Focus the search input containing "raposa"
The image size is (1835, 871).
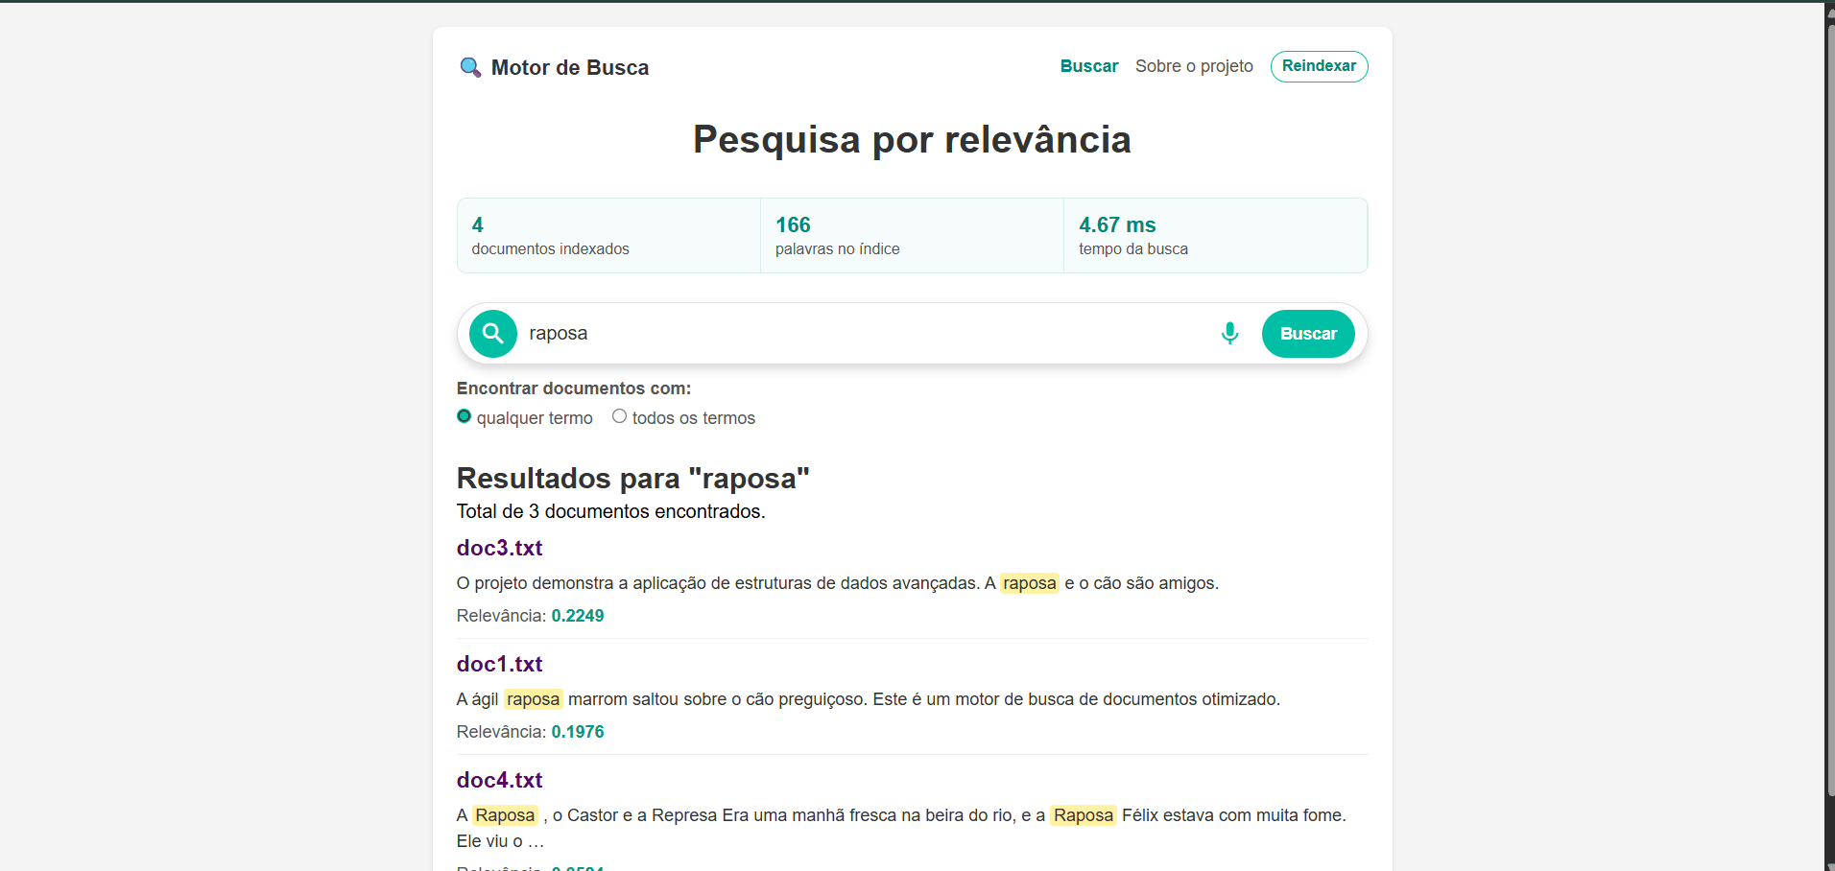pyautogui.click(x=864, y=334)
